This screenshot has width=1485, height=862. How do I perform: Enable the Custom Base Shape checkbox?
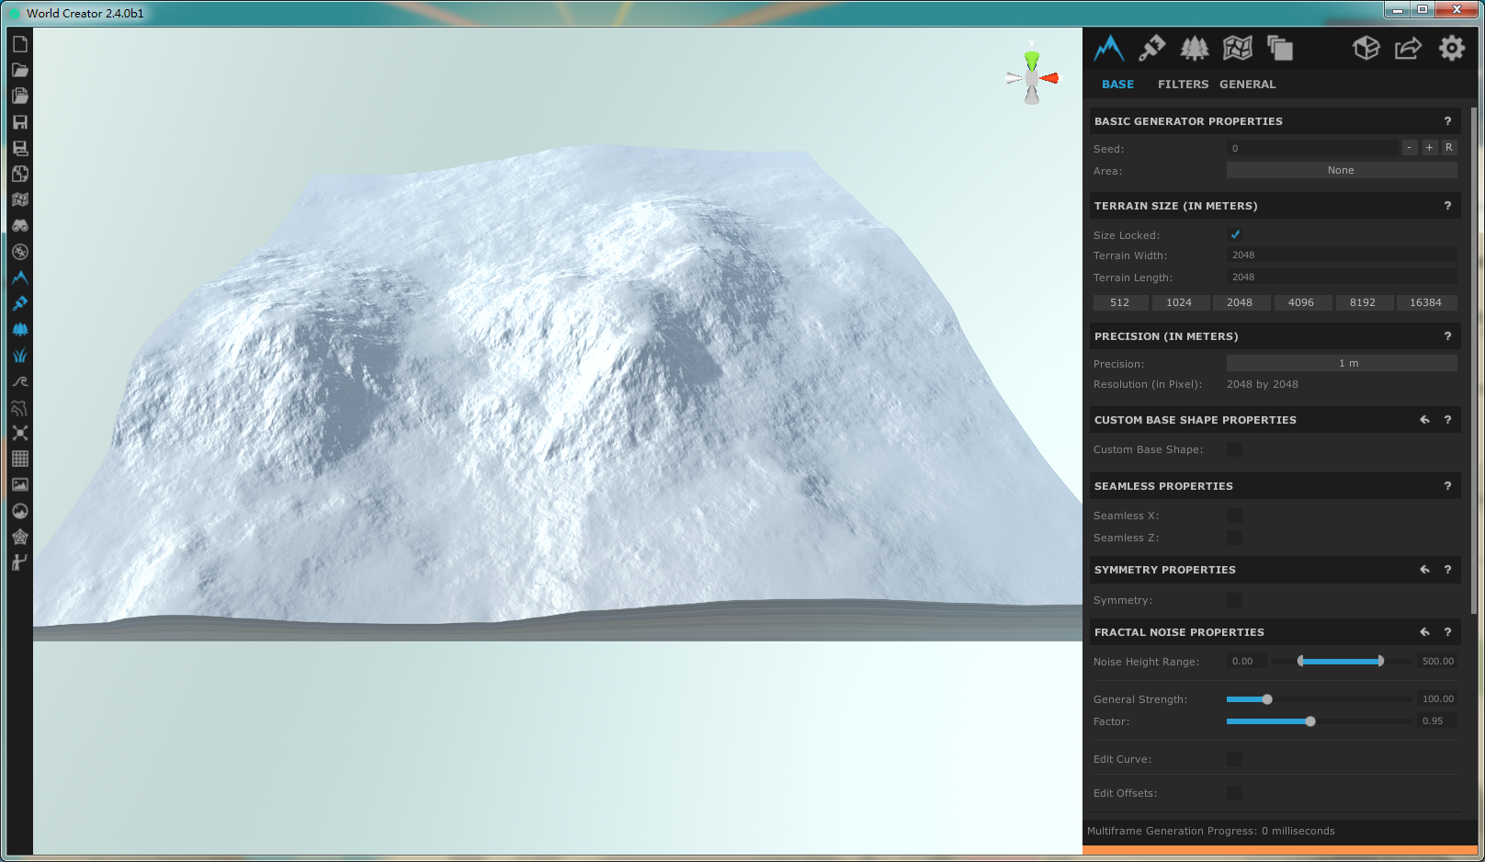point(1235,449)
